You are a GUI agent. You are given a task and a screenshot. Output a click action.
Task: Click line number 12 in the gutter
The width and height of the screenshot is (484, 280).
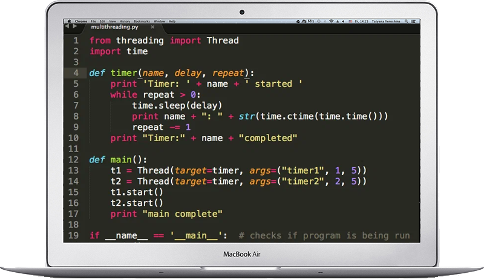73,159
